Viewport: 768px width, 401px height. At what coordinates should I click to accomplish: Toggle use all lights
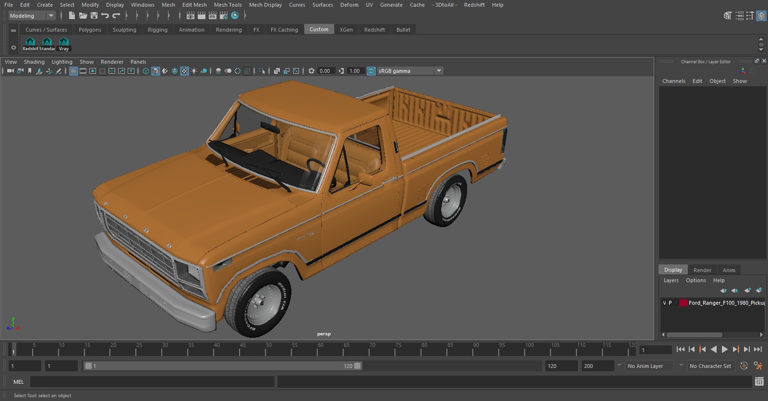[194, 71]
